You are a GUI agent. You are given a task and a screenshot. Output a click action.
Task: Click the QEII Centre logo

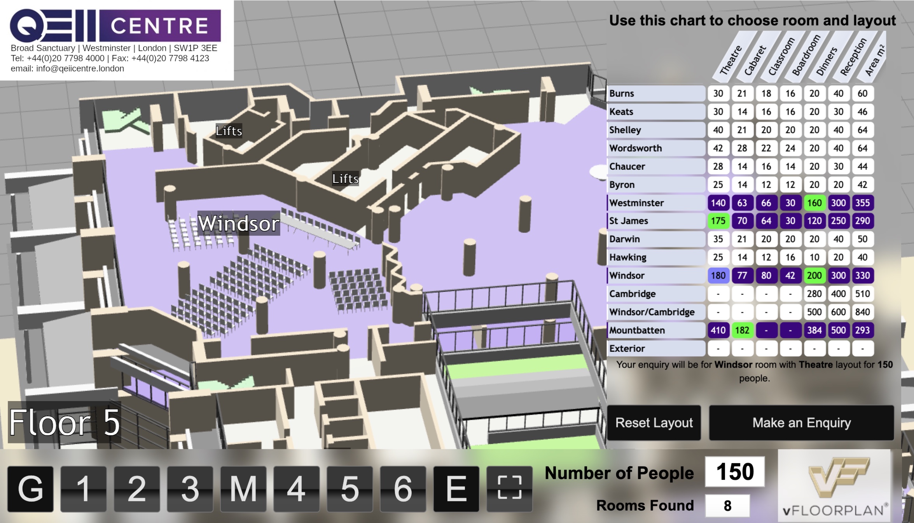(115, 26)
